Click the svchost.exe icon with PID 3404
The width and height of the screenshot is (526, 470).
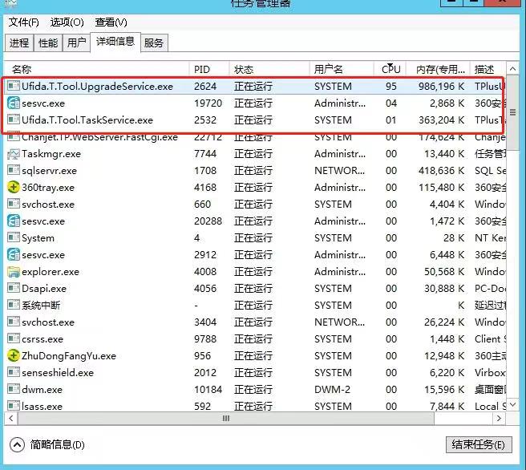point(14,322)
